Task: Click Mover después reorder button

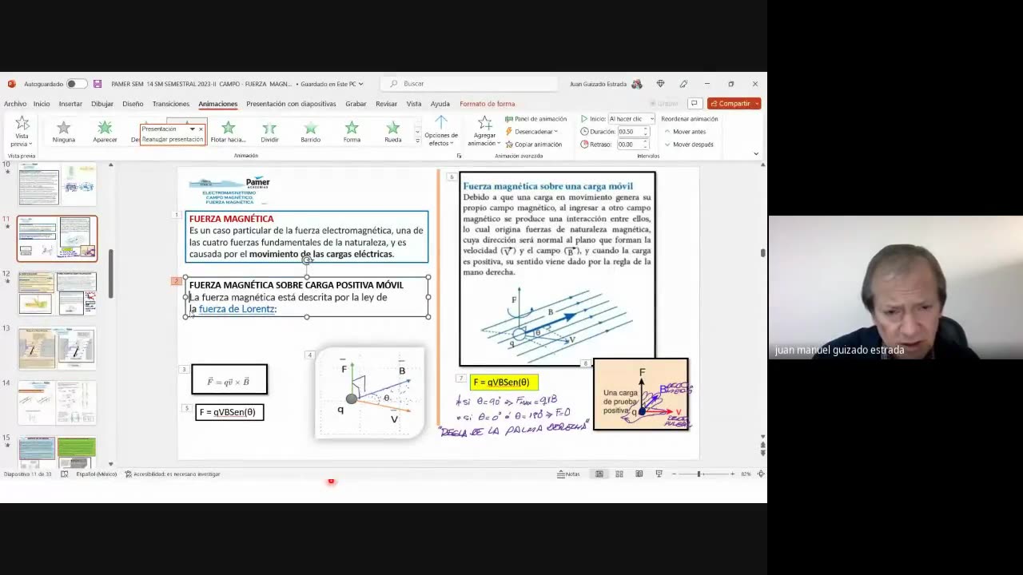Action: [x=689, y=145]
